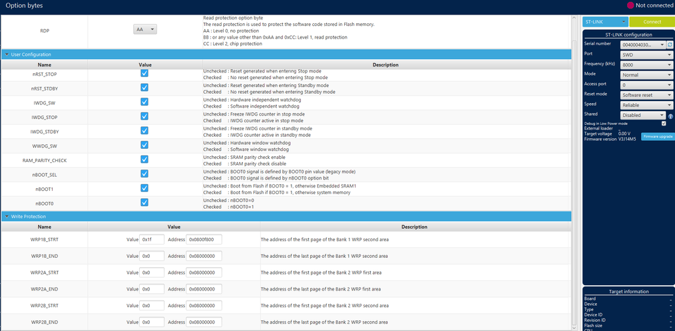Toggle the IWDG_STDBY checkbox

pyautogui.click(x=144, y=131)
